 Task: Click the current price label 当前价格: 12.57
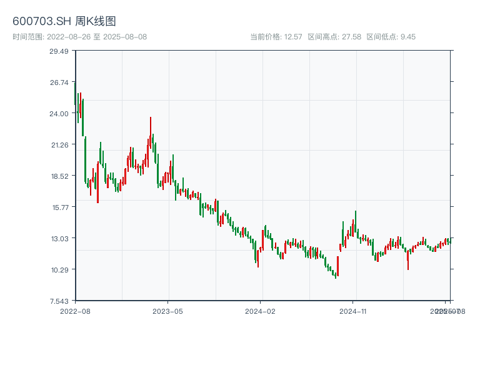pyautogui.click(x=276, y=37)
